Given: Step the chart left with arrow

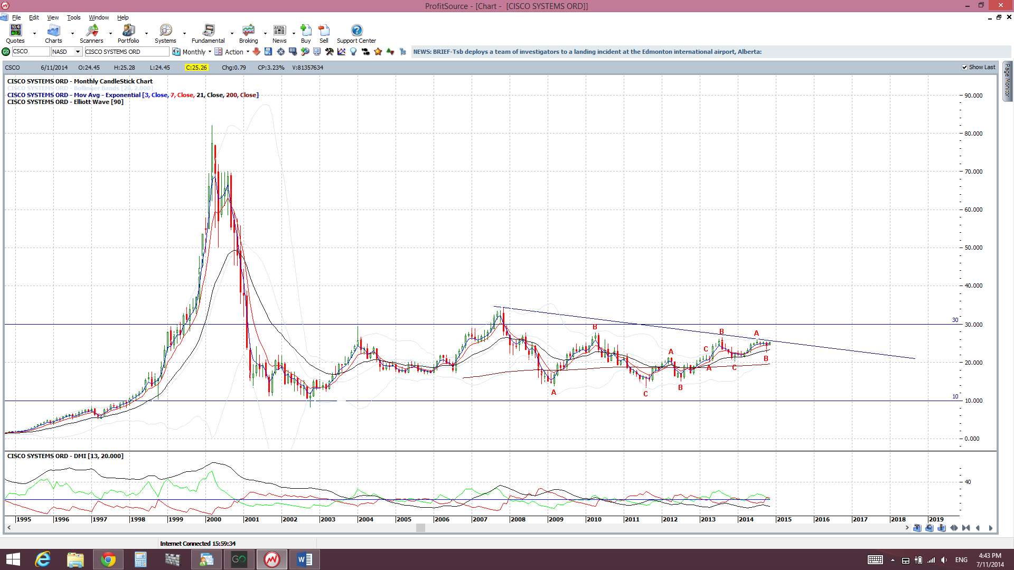Looking at the screenshot, I should [978, 528].
